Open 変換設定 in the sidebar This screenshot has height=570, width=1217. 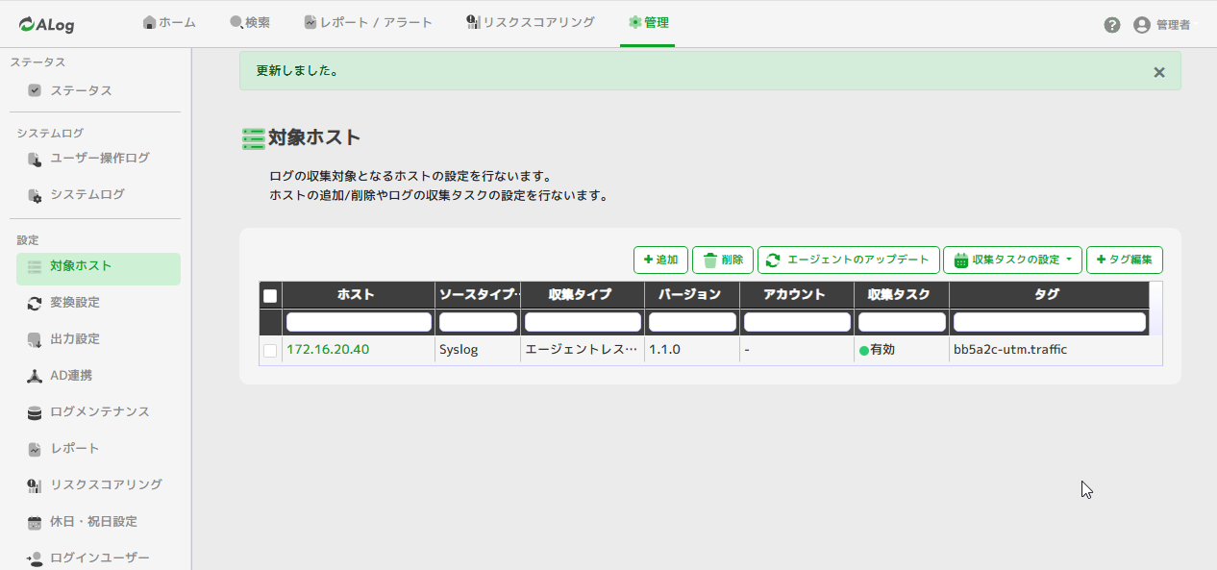point(98,302)
